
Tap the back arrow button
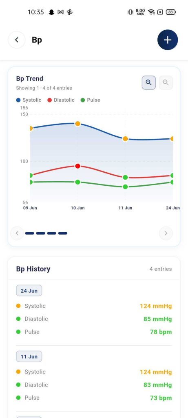17,40
